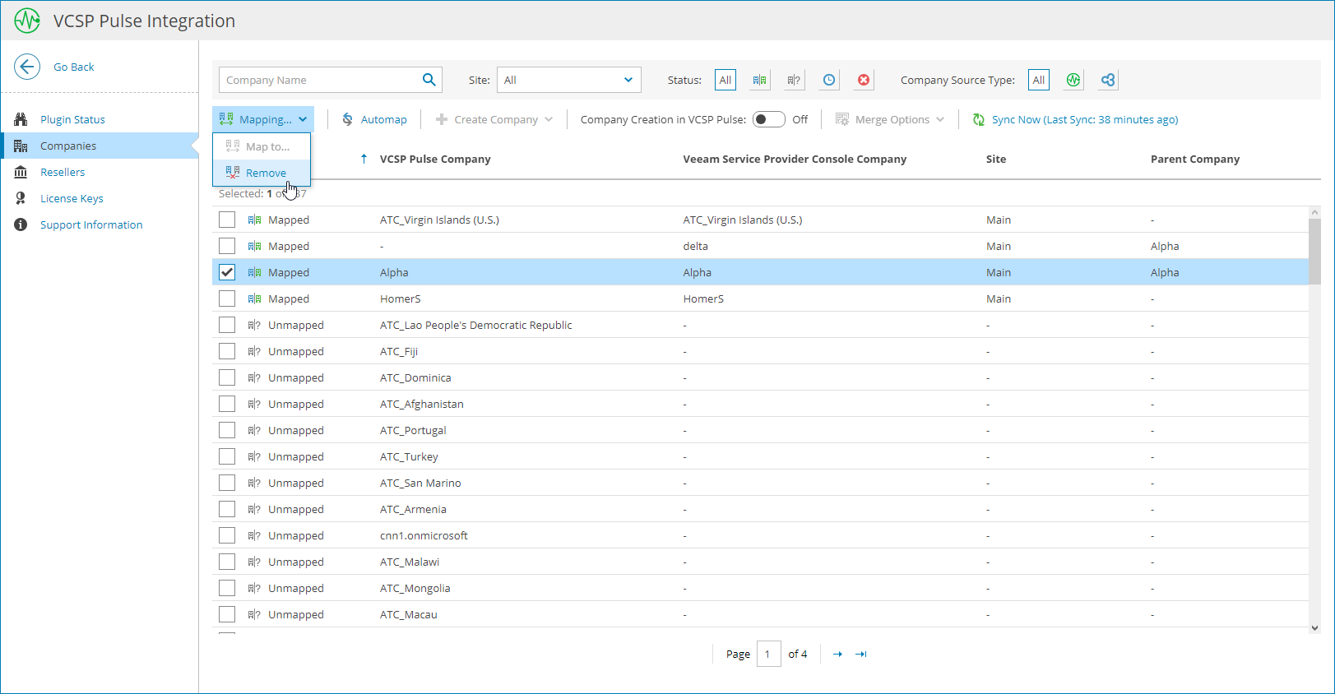
Task: Click mapped status icon in Alpha row
Action: coord(254,272)
